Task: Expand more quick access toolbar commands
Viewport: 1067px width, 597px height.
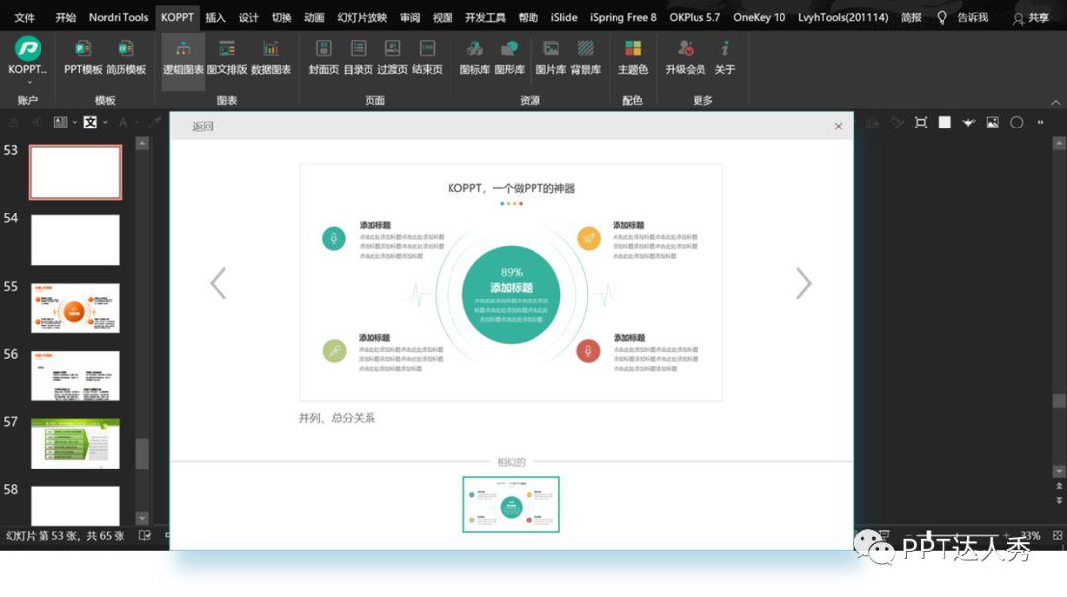Action: (x=1040, y=123)
